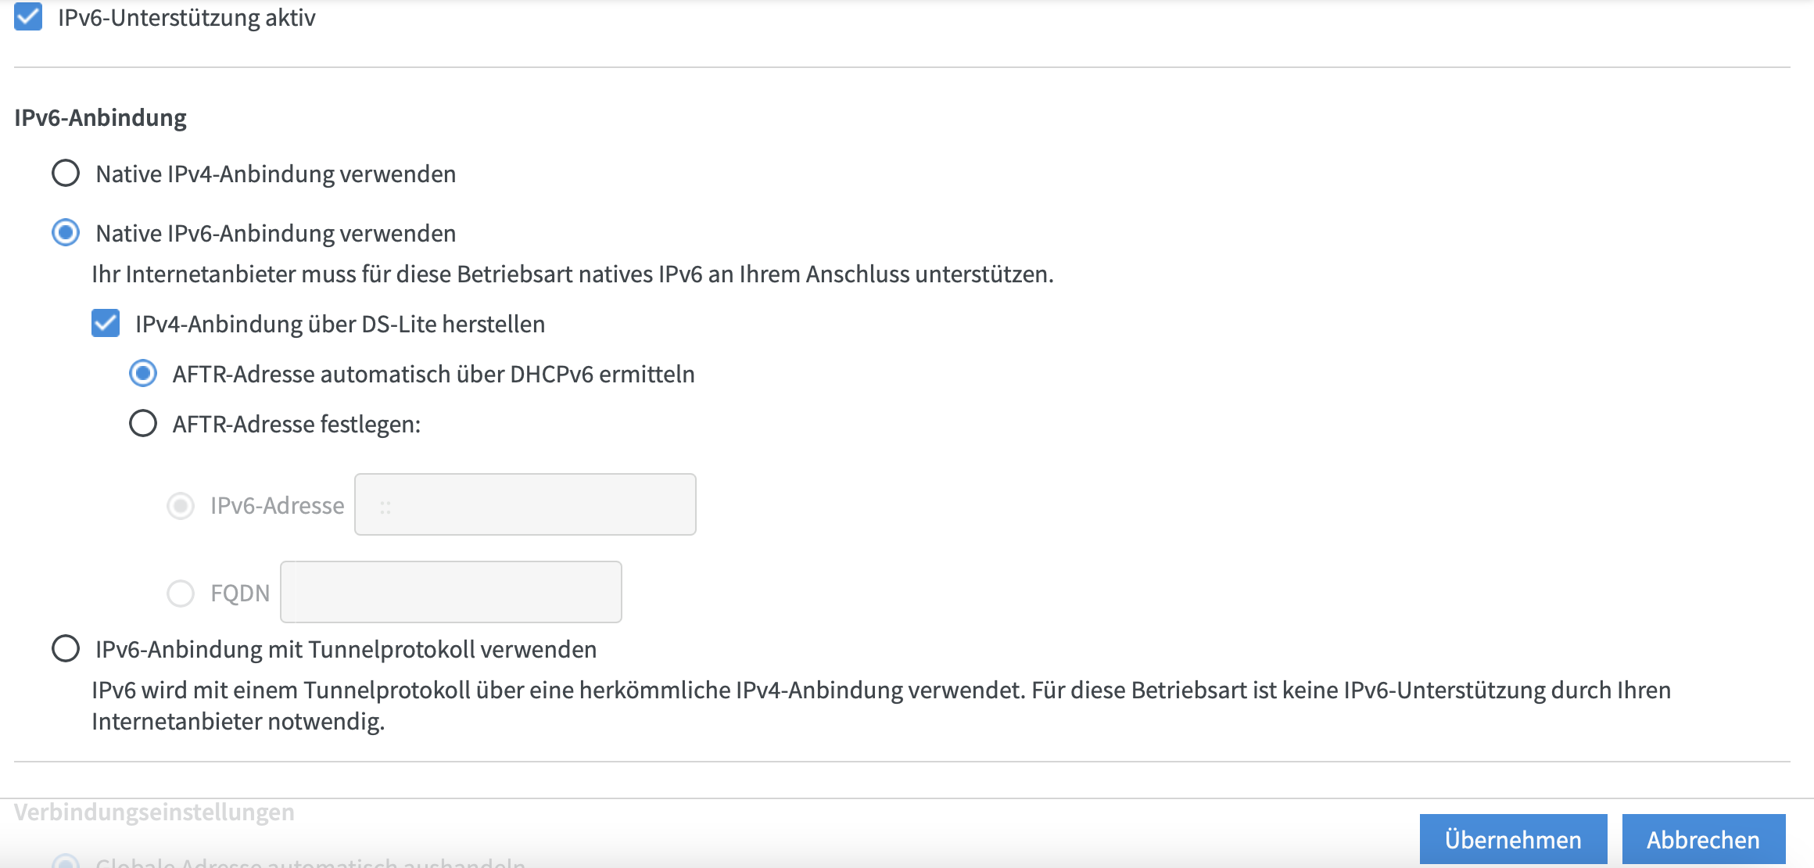Pick the FQDN radio button
Image resolution: width=1814 pixels, height=868 pixels.
(181, 593)
